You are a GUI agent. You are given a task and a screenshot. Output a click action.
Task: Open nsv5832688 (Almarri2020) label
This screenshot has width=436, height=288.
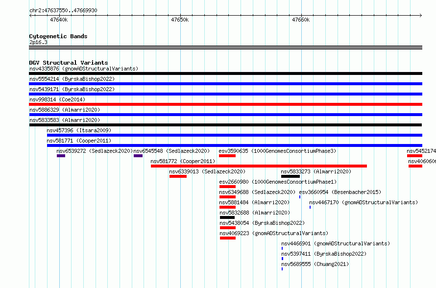pos(255,213)
